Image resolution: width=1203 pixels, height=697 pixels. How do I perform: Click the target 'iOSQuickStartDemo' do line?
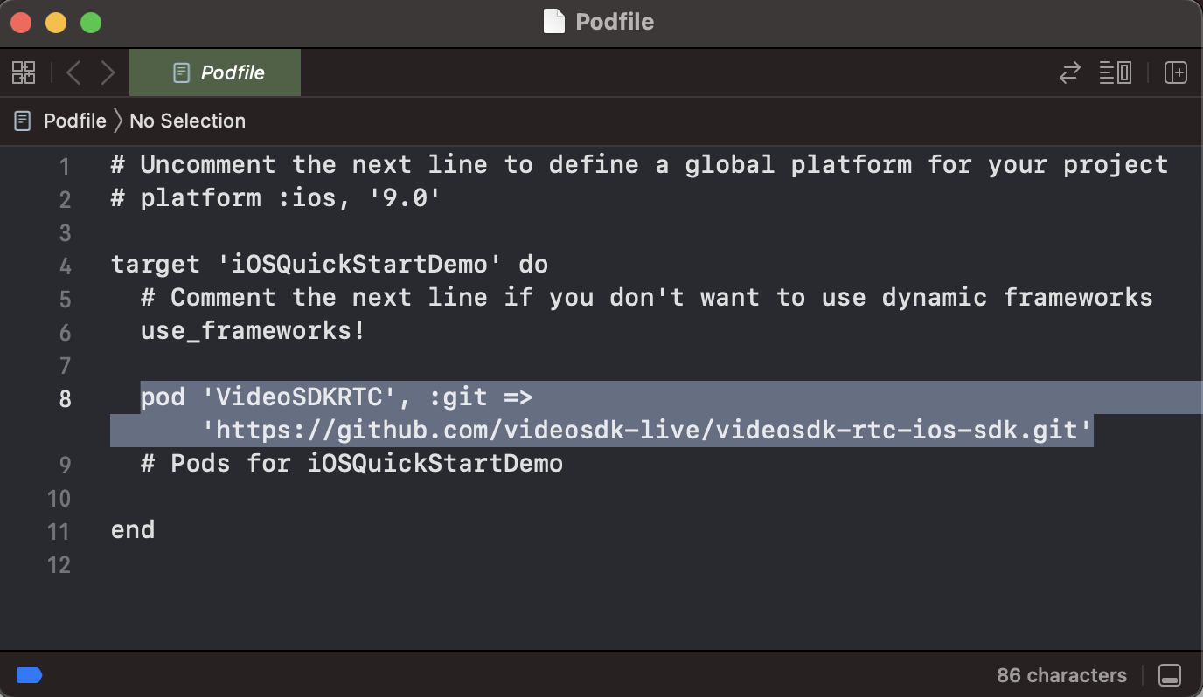point(330,265)
